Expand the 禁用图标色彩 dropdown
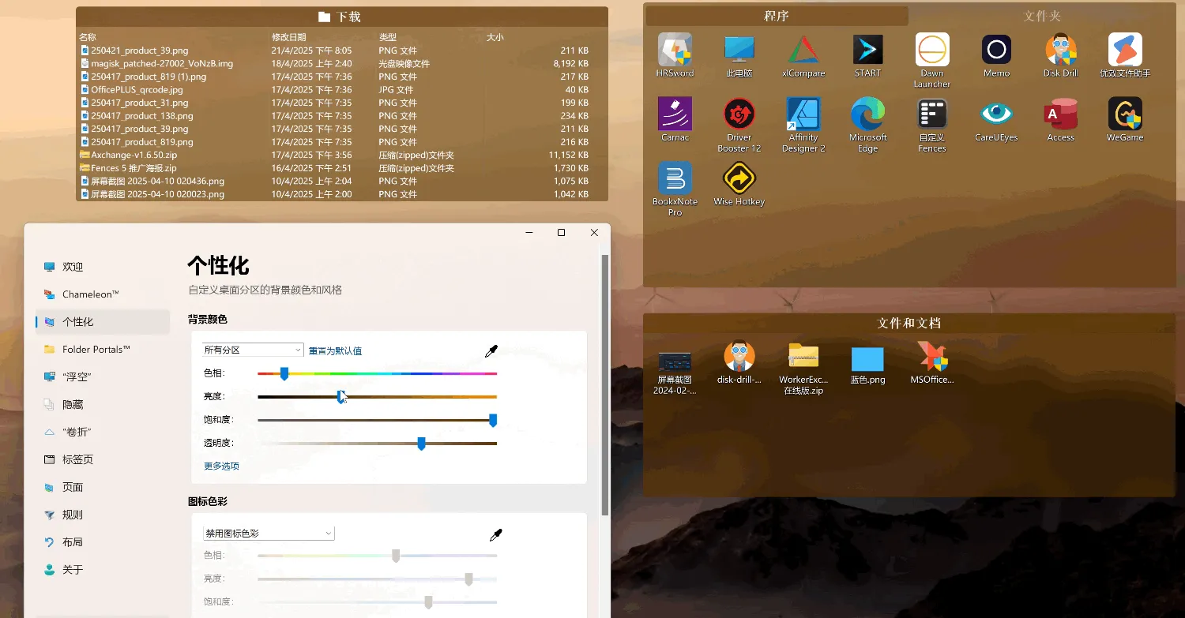Screen dimensions: 1185x618 [x=269, y=534]
